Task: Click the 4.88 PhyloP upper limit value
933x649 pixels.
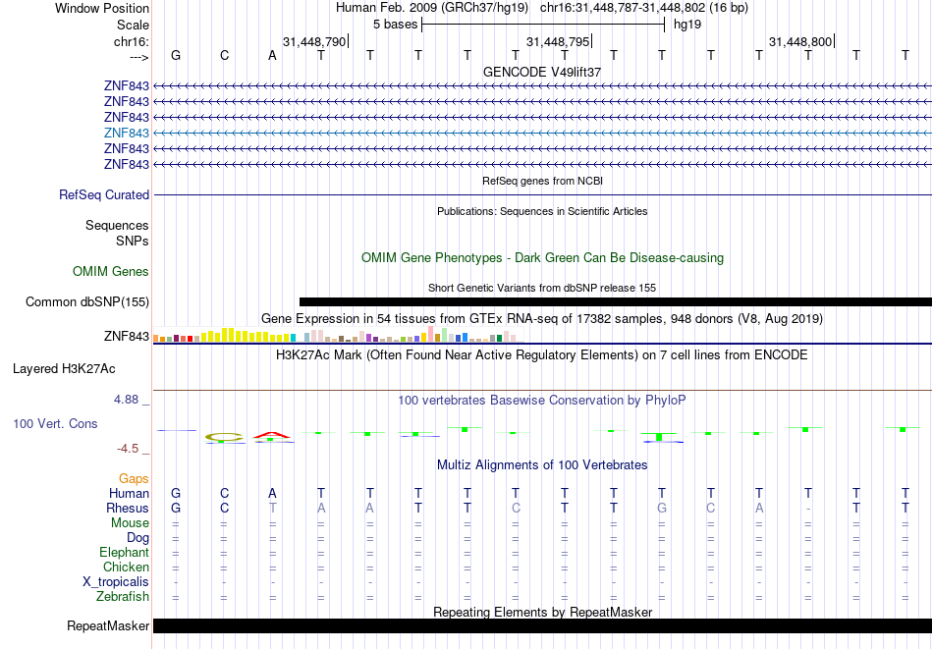Action: pos(126,400)
